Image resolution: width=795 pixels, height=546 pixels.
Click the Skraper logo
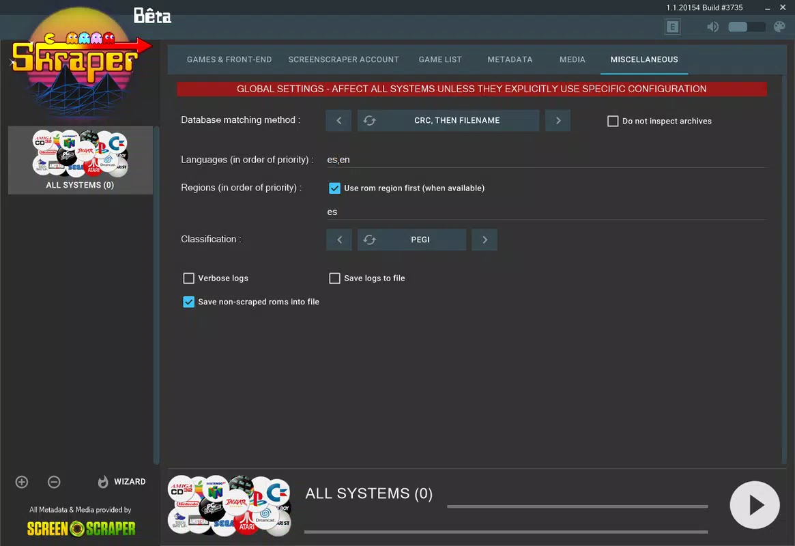coord(80,63)
